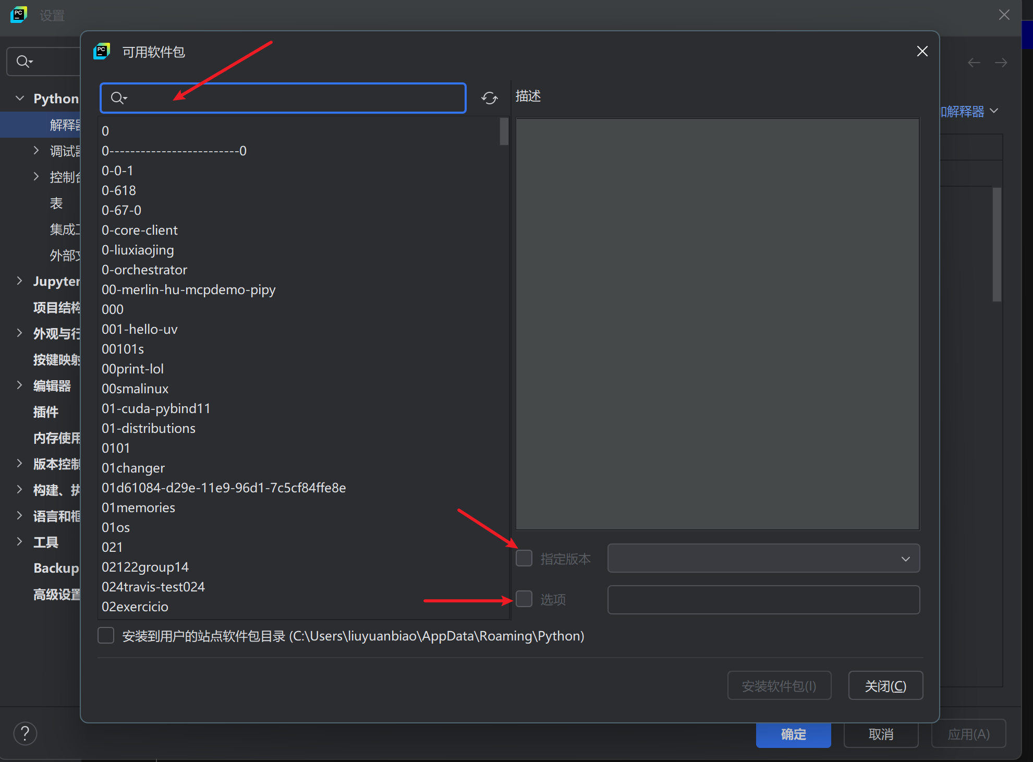Screen dimensions: 1033x762
Task: Click the package list vertical scrollbar
Action: click(504, 131)
